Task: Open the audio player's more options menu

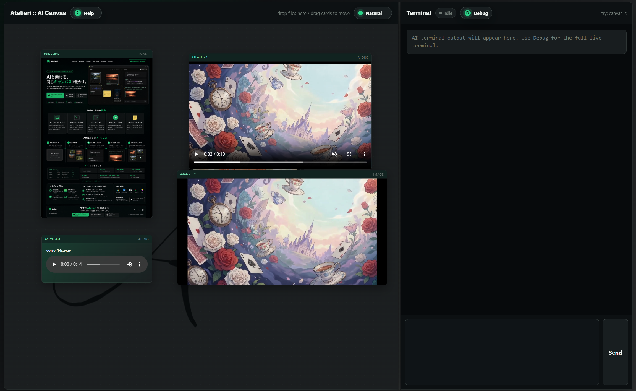Action: [x=140, y=264]
